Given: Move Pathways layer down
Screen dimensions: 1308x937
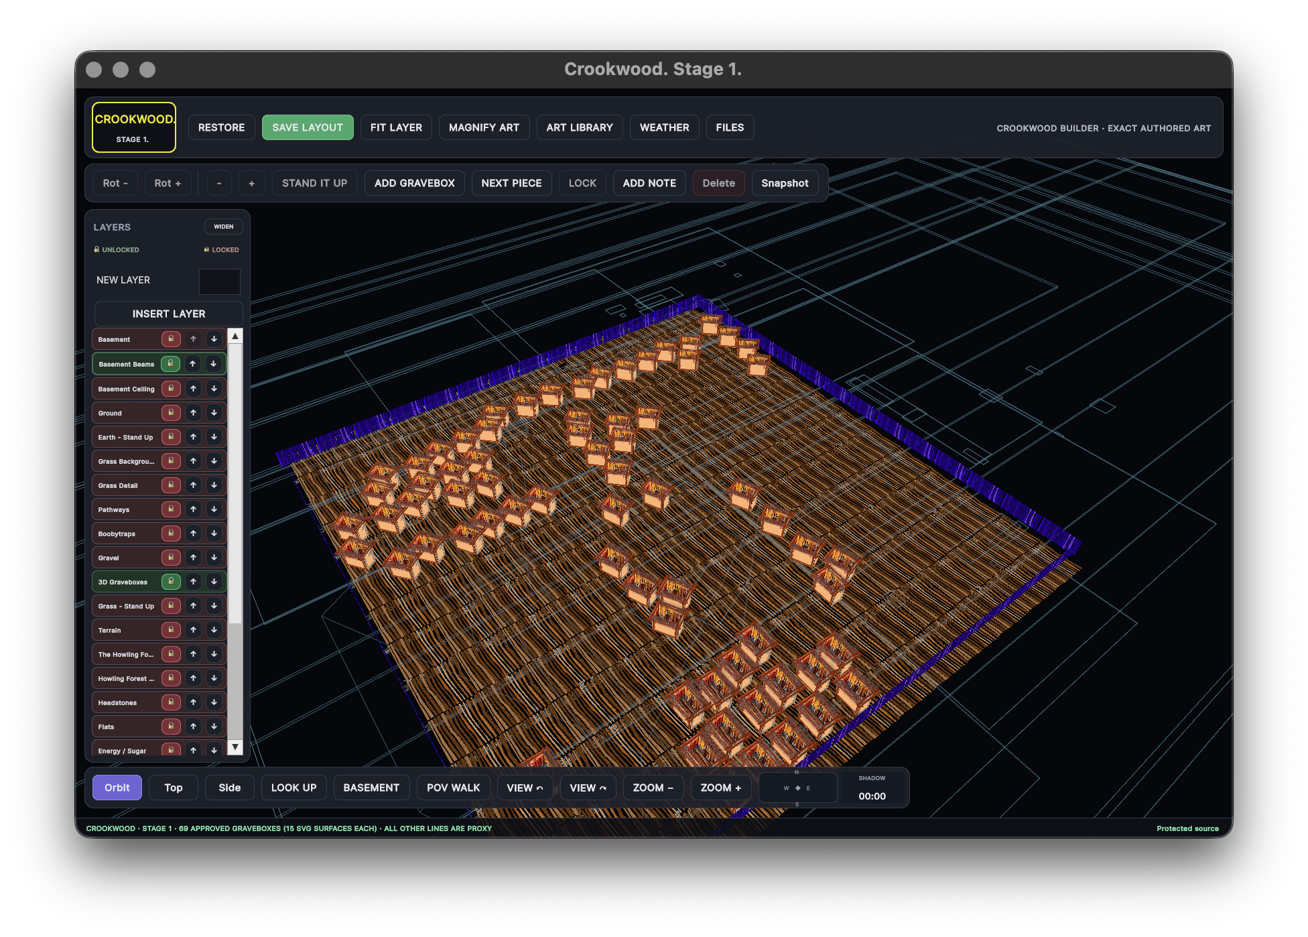Looking at the screenshot, I should (214, 509).
